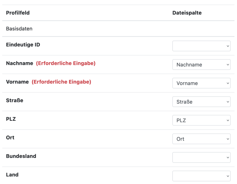
Task: Open the Bundesland mapping dropdown
Action: coord(201,157)
